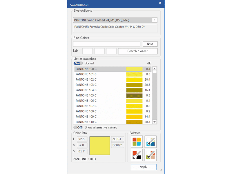Click the blue and yellow eyedropper palette icon

151,142
